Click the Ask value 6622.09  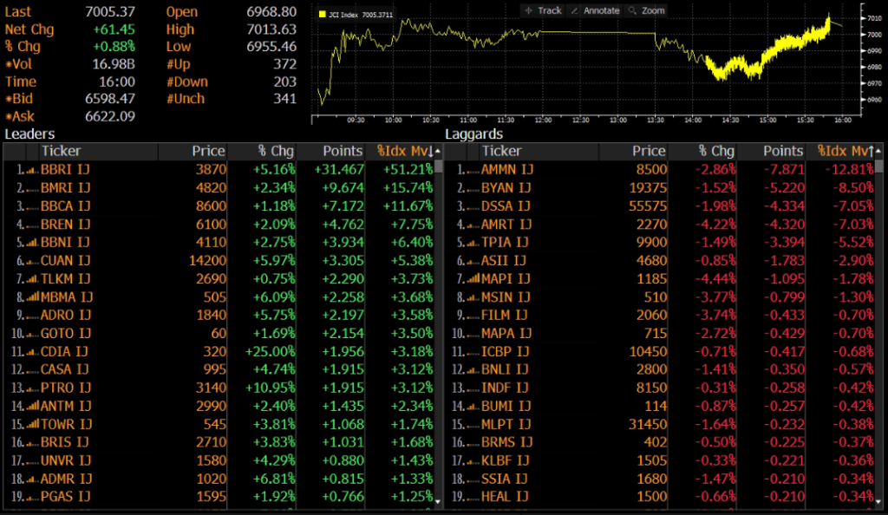click(x=110, y=116)
